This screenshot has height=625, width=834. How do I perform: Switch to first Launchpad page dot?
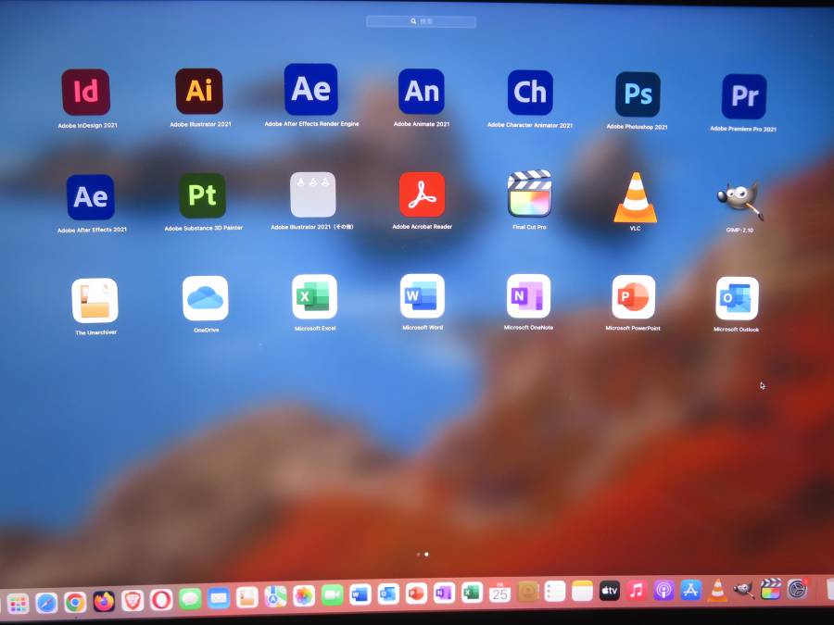tap(418, 555)
